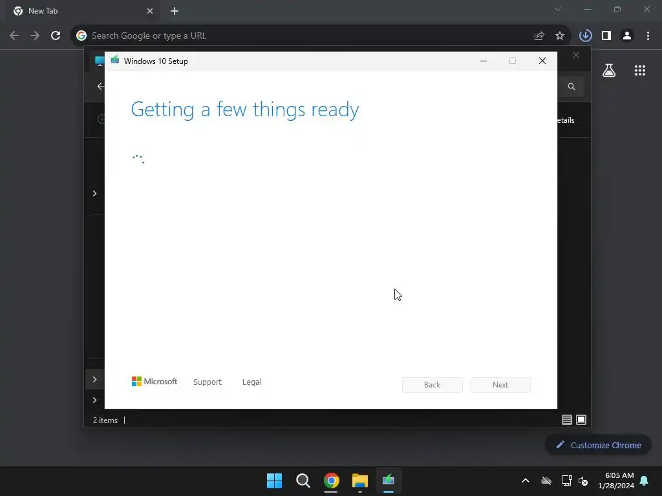Switch File Explorer to details view icon
The width and height of the screenshot is (662, 496).
[x=566, y=420]
